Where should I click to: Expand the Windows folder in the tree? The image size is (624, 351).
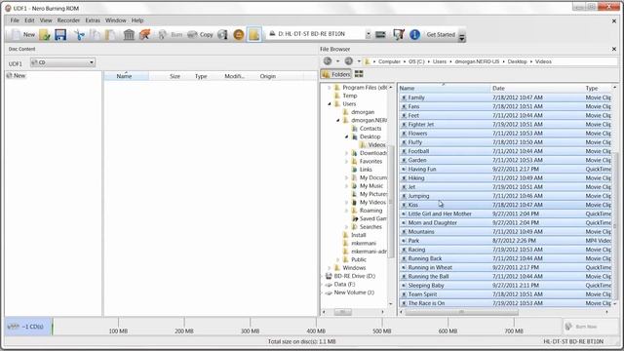coord(330,268)
